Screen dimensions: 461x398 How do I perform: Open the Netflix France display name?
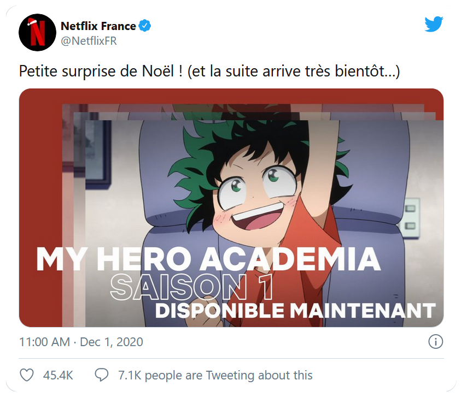[98, 26]
